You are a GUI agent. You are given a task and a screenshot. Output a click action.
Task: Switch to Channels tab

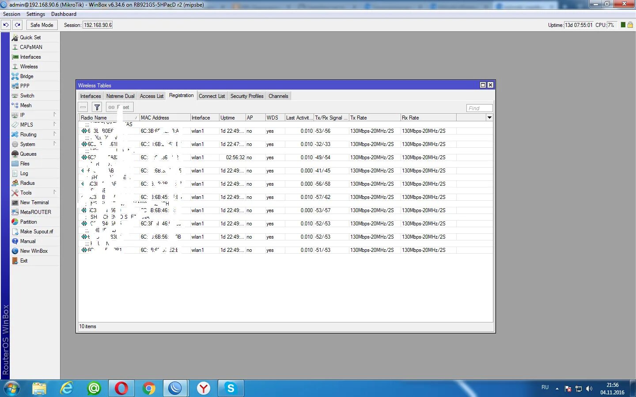coord(278,96)
